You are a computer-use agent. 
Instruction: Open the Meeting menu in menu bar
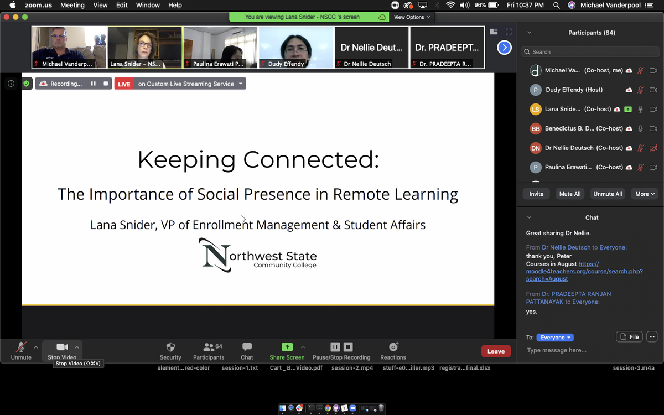[x=72, y=5]
